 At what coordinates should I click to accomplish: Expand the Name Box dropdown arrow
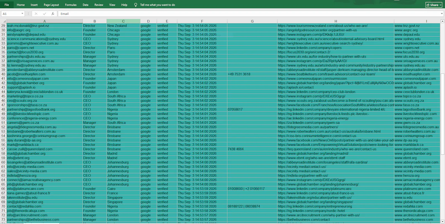[x=22, y=14]
